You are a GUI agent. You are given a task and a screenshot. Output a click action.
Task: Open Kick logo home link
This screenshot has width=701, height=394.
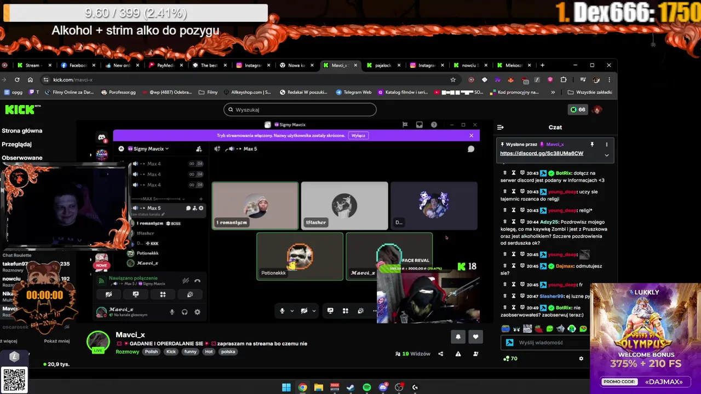point(22,109)
